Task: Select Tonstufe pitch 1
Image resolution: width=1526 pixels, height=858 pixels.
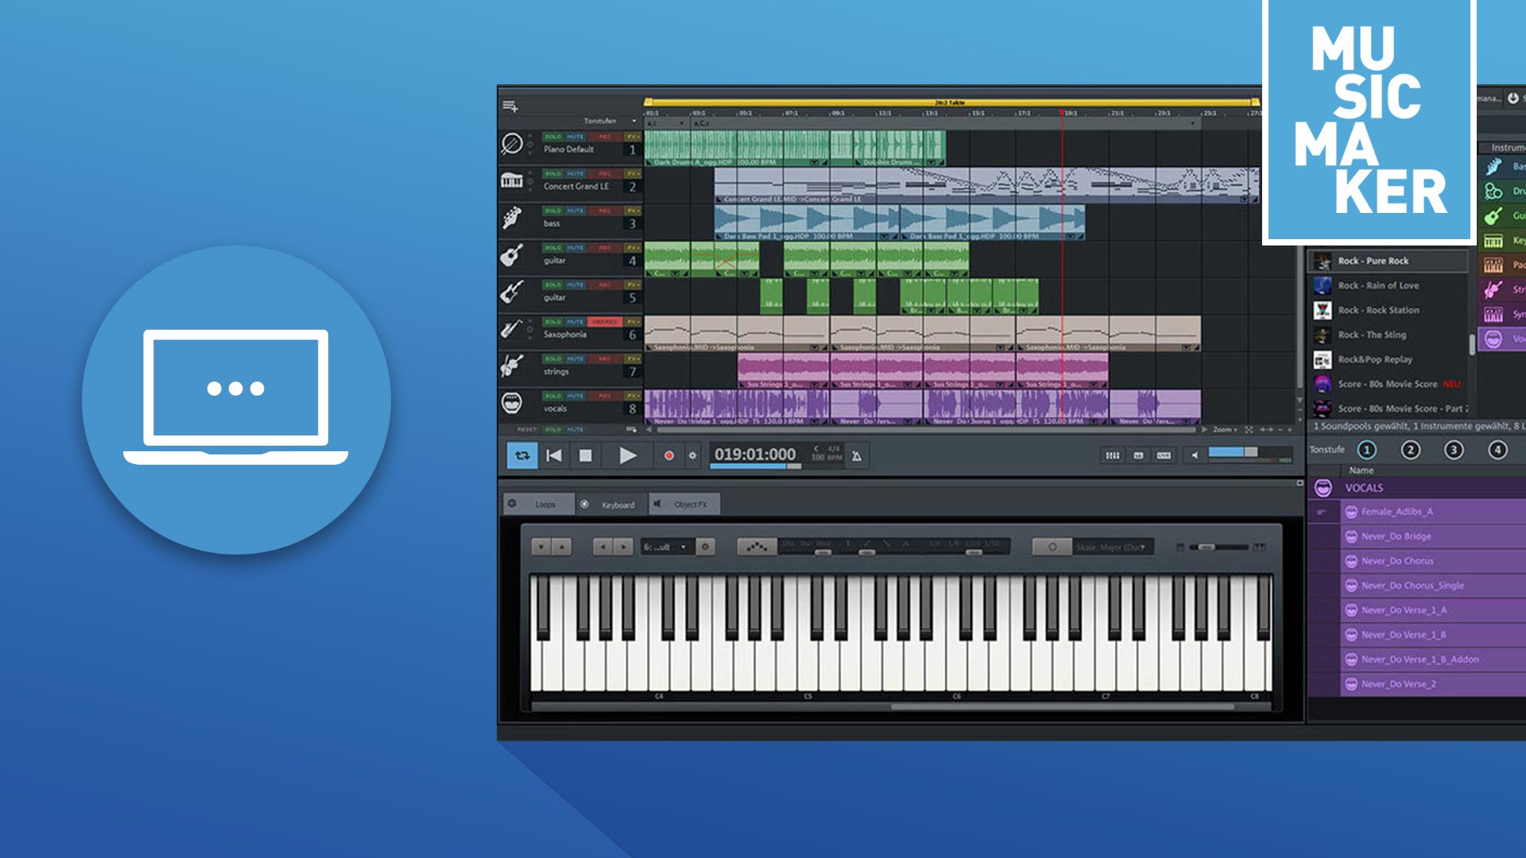Action: pyautogui.click(x=1367, y=450)
